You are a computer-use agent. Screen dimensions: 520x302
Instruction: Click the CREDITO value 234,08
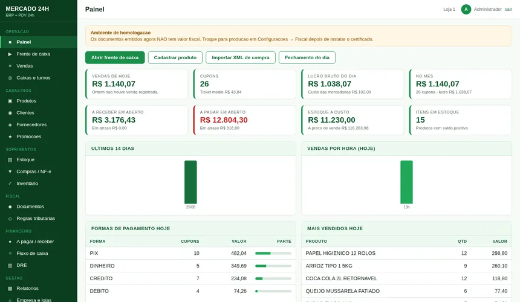239,278
